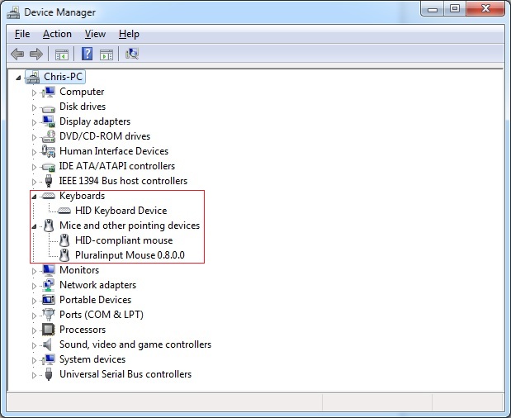Open the Help question-mark toolbar icon
Image resolution: width=511 pixels, height=418 pixels.
(87, 54)
